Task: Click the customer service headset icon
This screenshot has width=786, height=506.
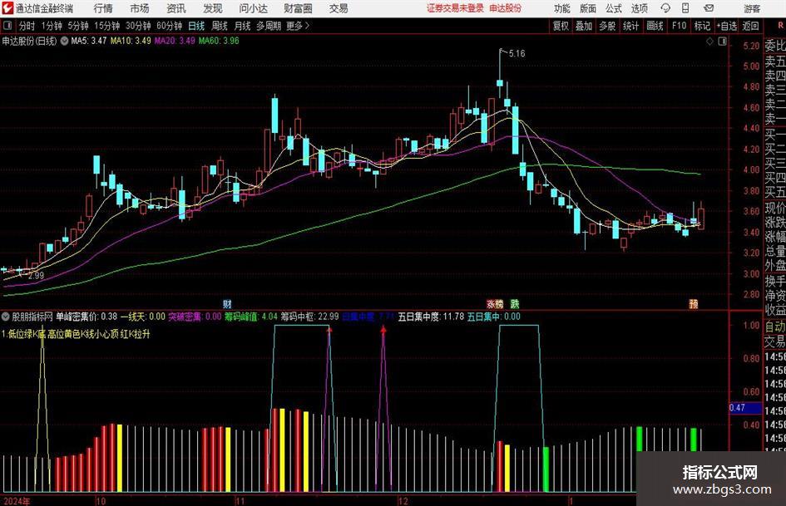Action: pos(665,8)
